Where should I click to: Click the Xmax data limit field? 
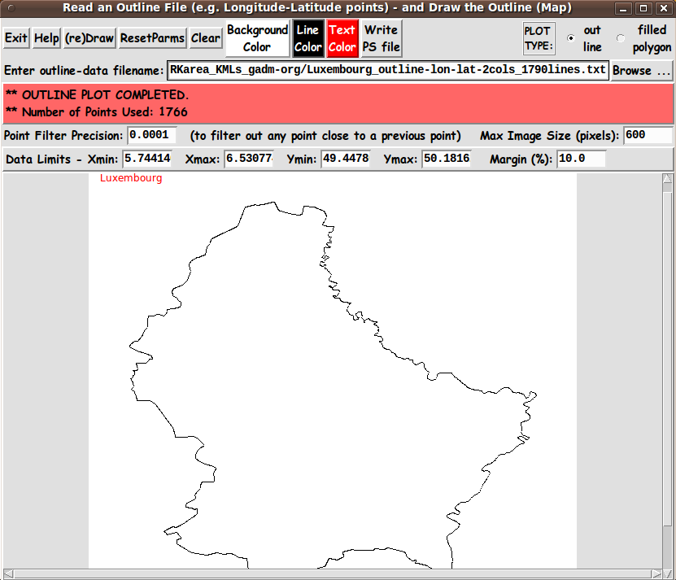point(249,159)
